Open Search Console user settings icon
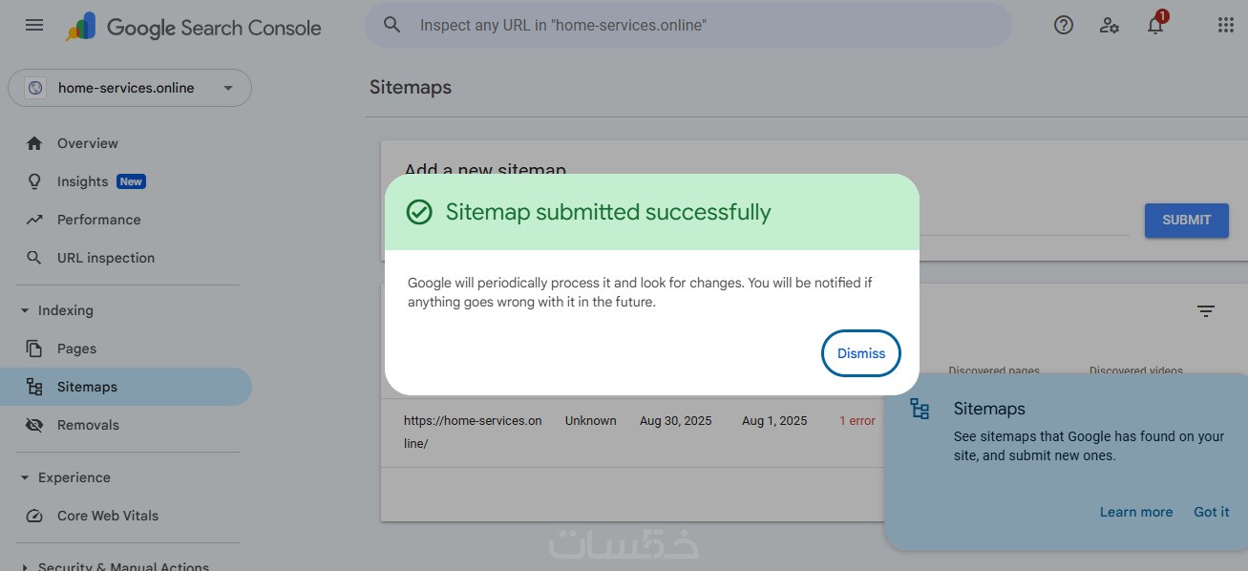Screen dimensions: 1248x571 pyautogui.click(x=1110, y=26)
